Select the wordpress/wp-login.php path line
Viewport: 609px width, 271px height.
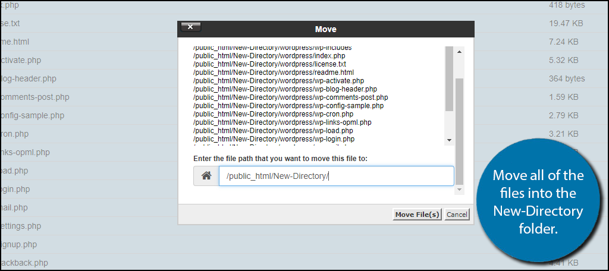(274, 138)
